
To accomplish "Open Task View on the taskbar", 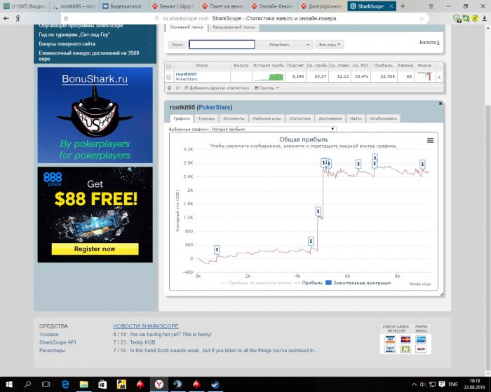I will 46,384.
